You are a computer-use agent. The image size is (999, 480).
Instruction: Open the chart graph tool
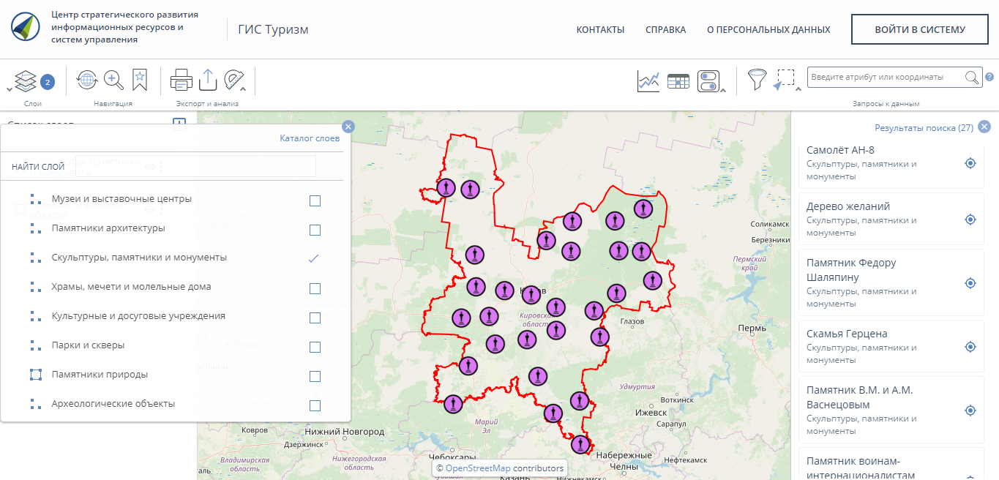[648, 80]
